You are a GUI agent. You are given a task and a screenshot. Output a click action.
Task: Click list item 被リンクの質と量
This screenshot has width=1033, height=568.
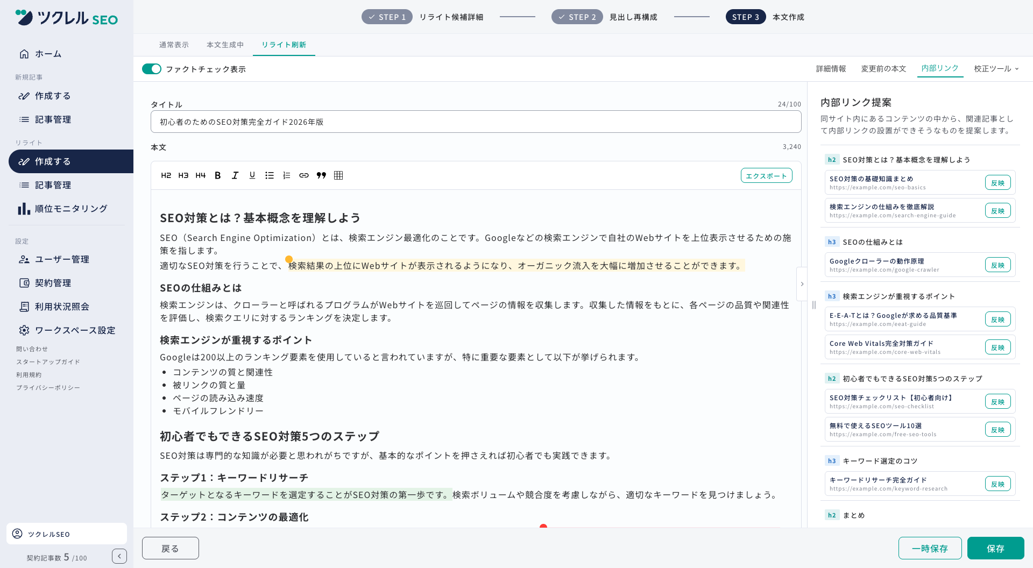click(209, 385)
